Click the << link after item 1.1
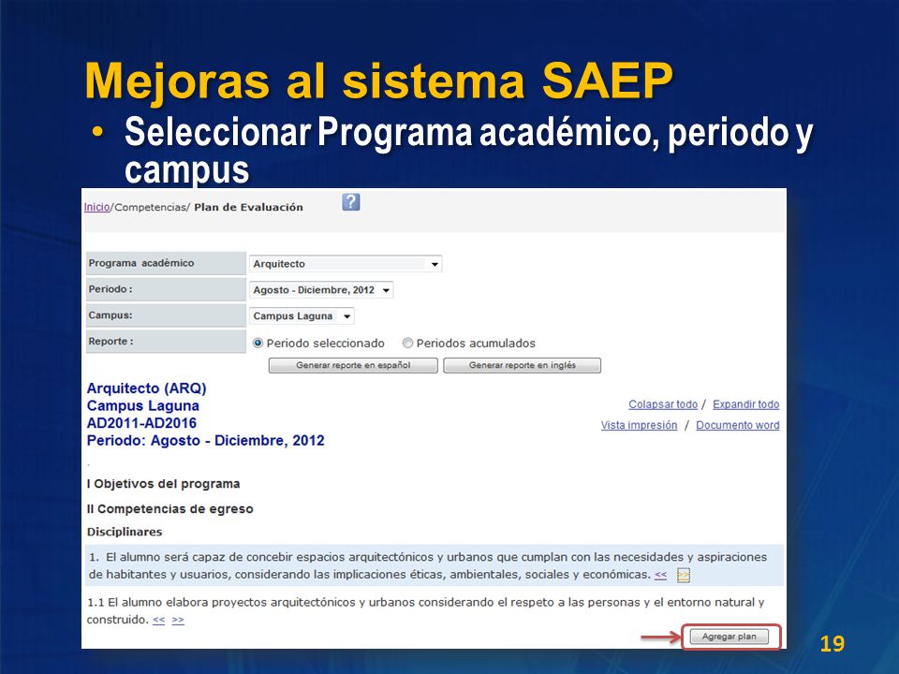This screenshot has width=899, height=674. [159, 620]
